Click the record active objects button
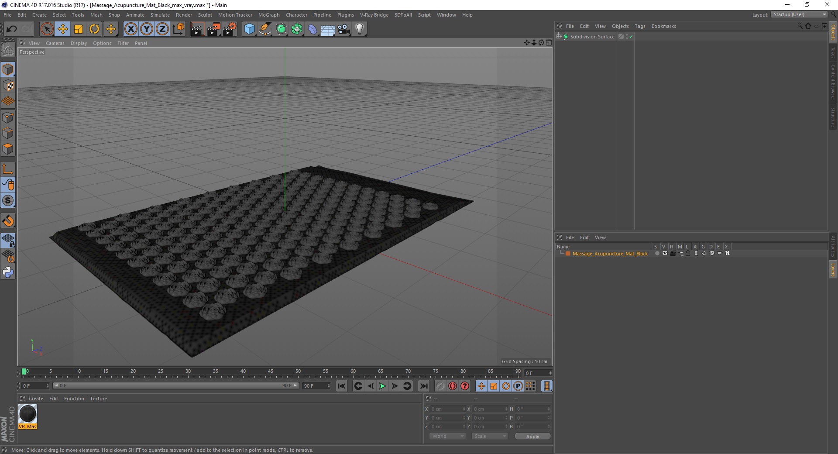Image resolution: width=838 pixels, height=454 pixels. [x=440, y=386]
